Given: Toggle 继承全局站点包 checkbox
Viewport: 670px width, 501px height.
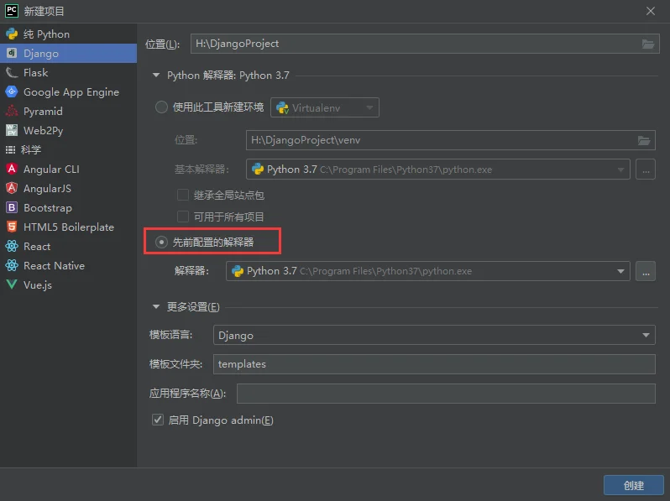Looking at the screenshot, I should point(183,195).
